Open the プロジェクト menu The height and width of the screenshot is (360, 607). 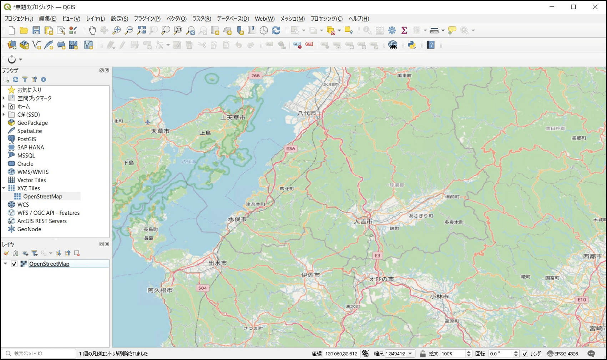[19, 19]
